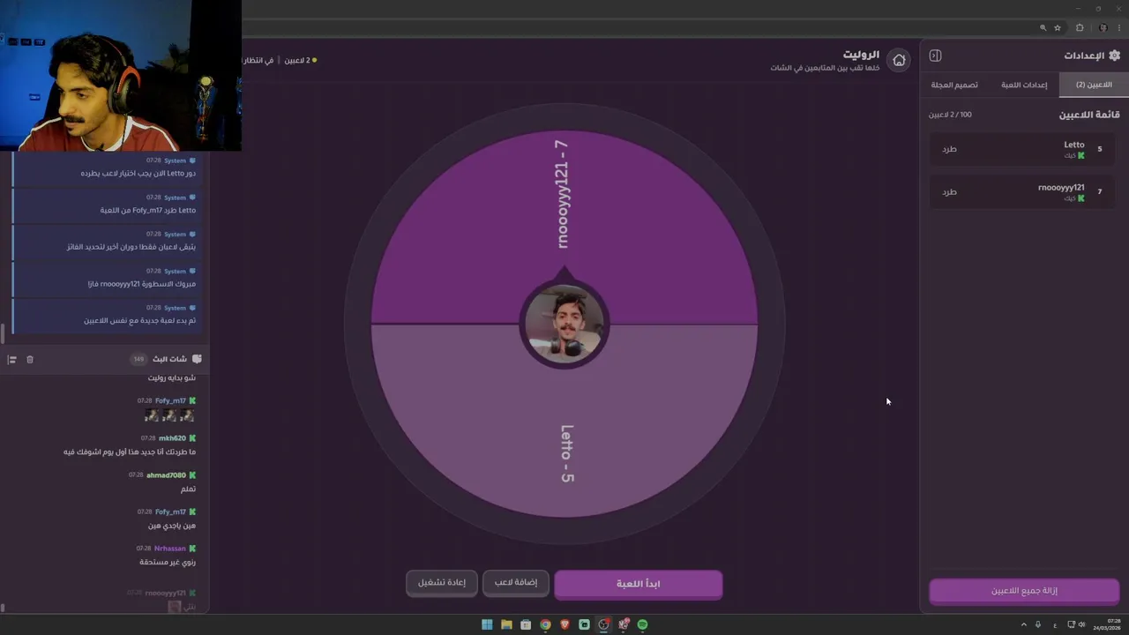
Task: Click the الروليت page title
Action: 861,55
